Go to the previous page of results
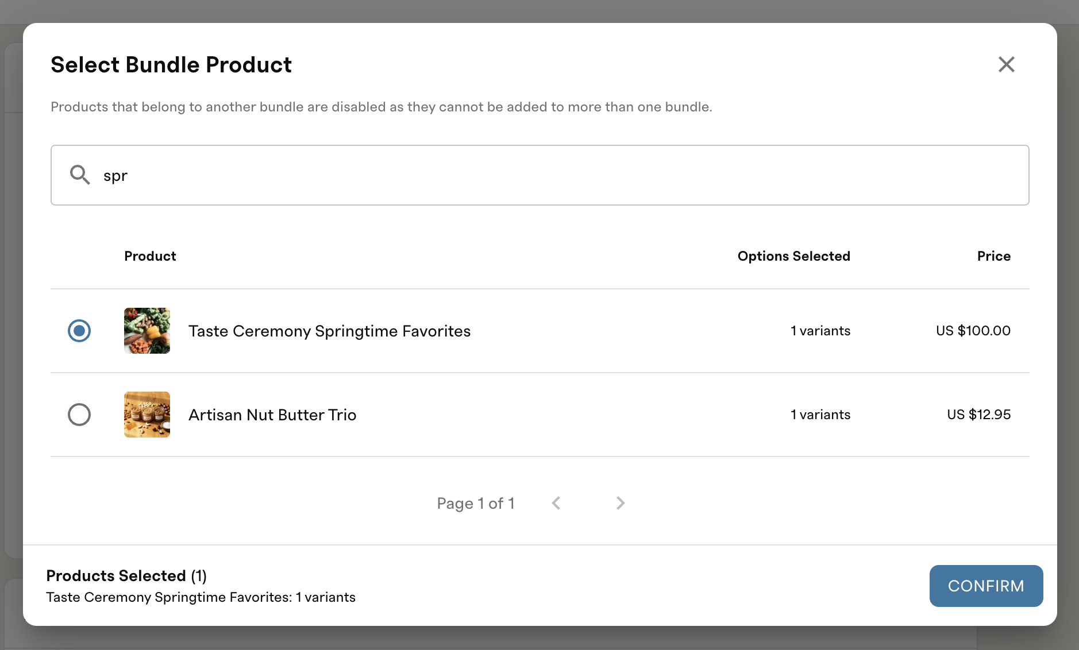1079x650 pixels. point(556,504)
